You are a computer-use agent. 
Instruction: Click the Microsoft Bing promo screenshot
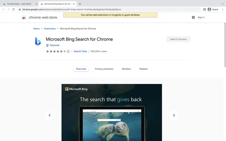click(112, 113)
